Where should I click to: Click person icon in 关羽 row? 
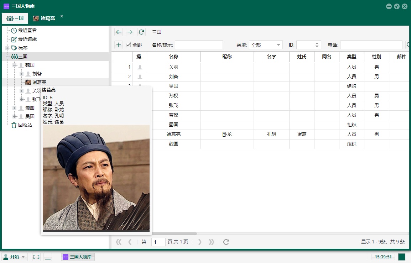click(140, 67)
